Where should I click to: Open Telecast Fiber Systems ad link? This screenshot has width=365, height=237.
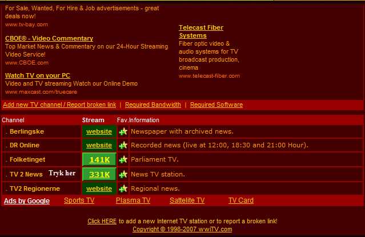[x=201, y=31]
